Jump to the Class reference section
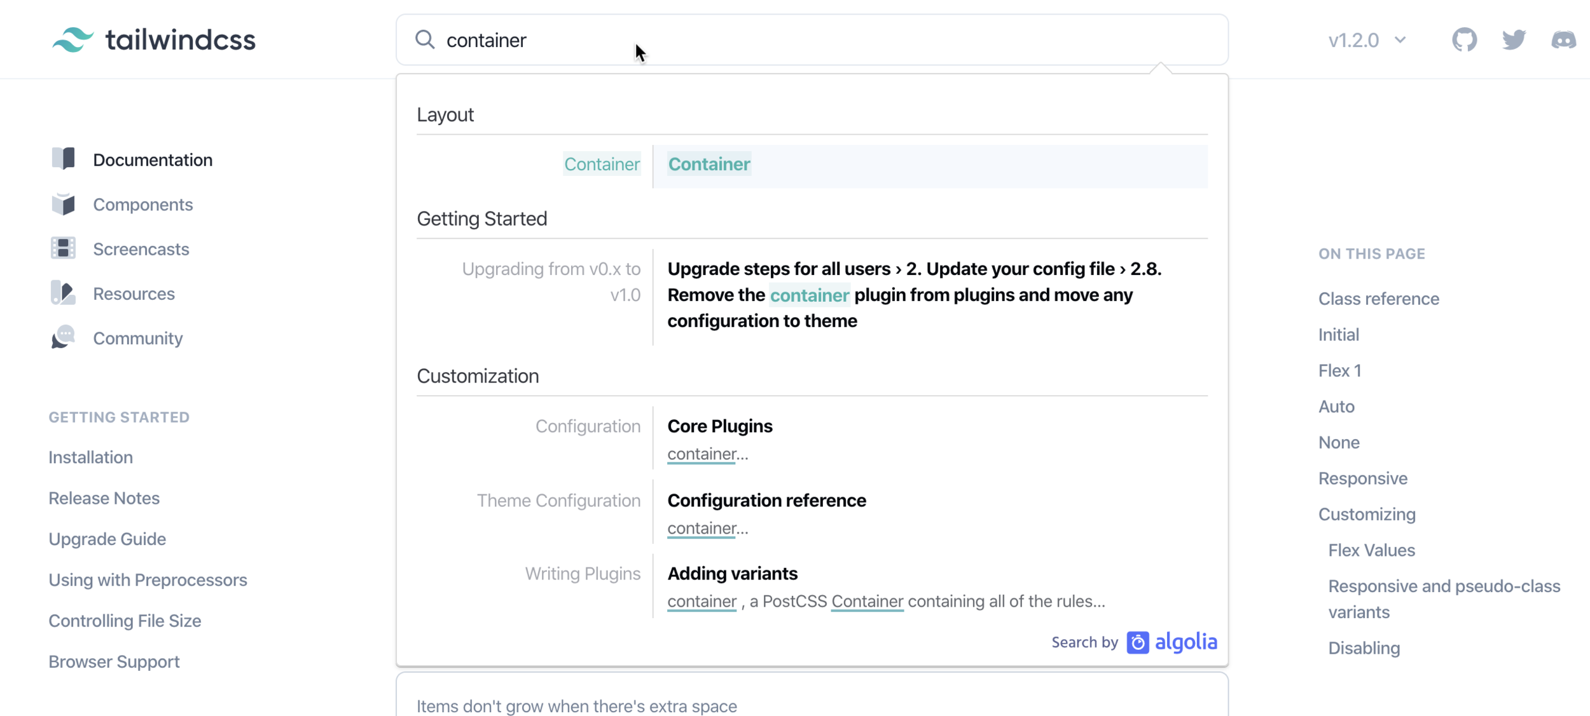This screenshot has height=716, width=1590. 1378,299
